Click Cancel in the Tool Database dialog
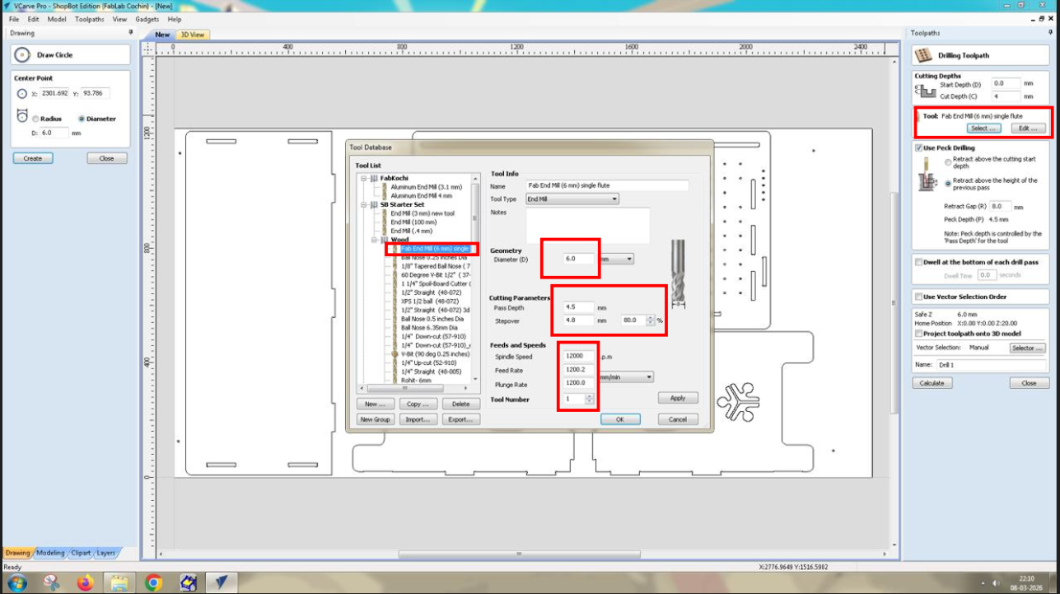1060x594 pixels. coord(678,419)
